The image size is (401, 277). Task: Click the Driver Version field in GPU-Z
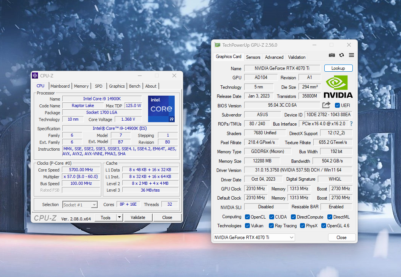298,170
